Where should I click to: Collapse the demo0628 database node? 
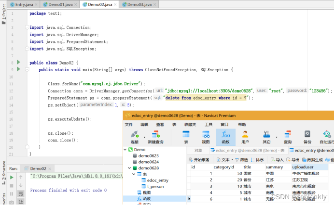coord(129,168)
